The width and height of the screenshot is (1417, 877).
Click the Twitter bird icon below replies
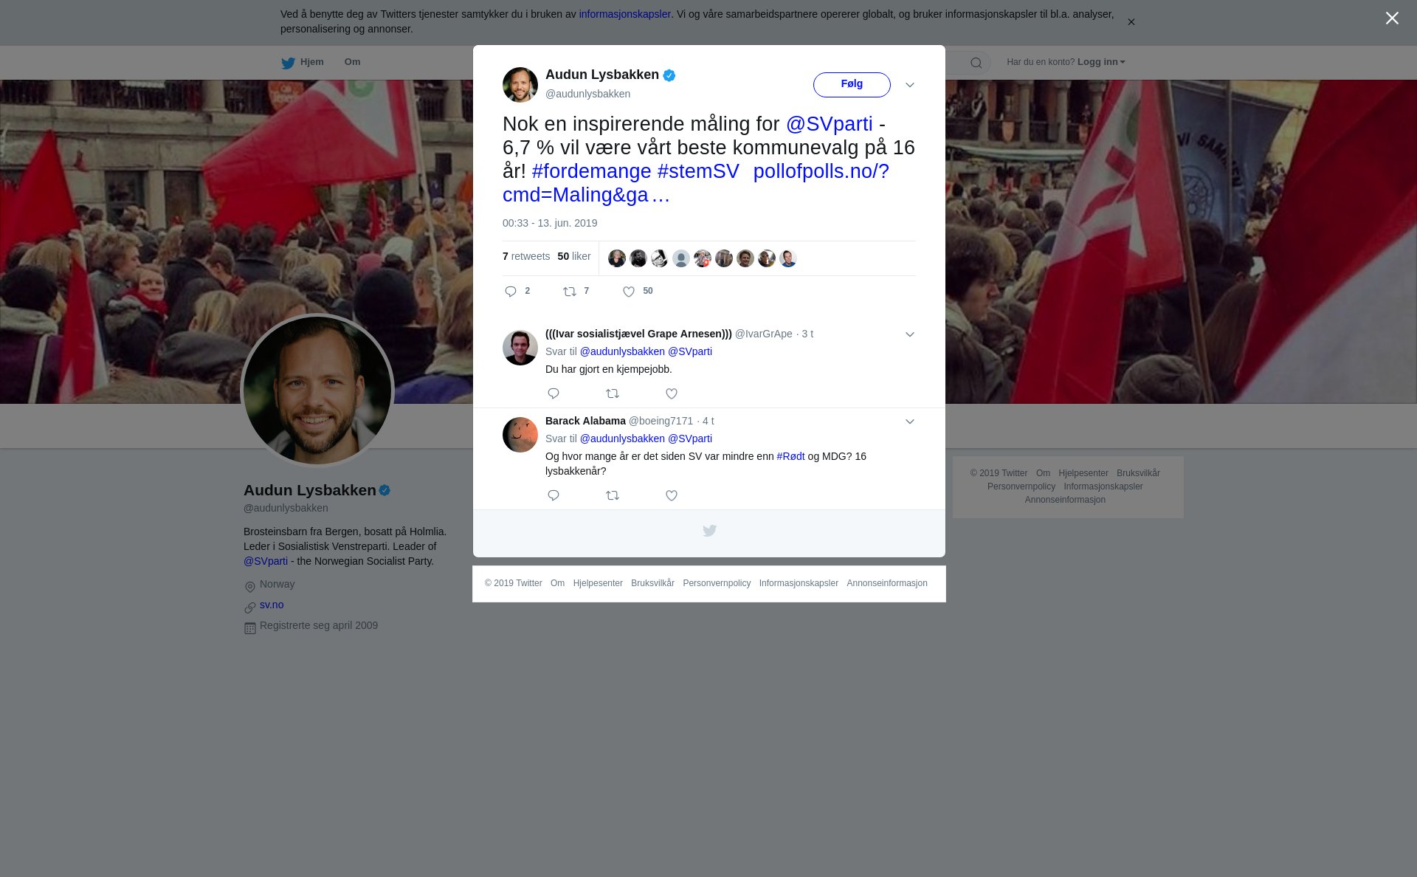pos(709,531)
